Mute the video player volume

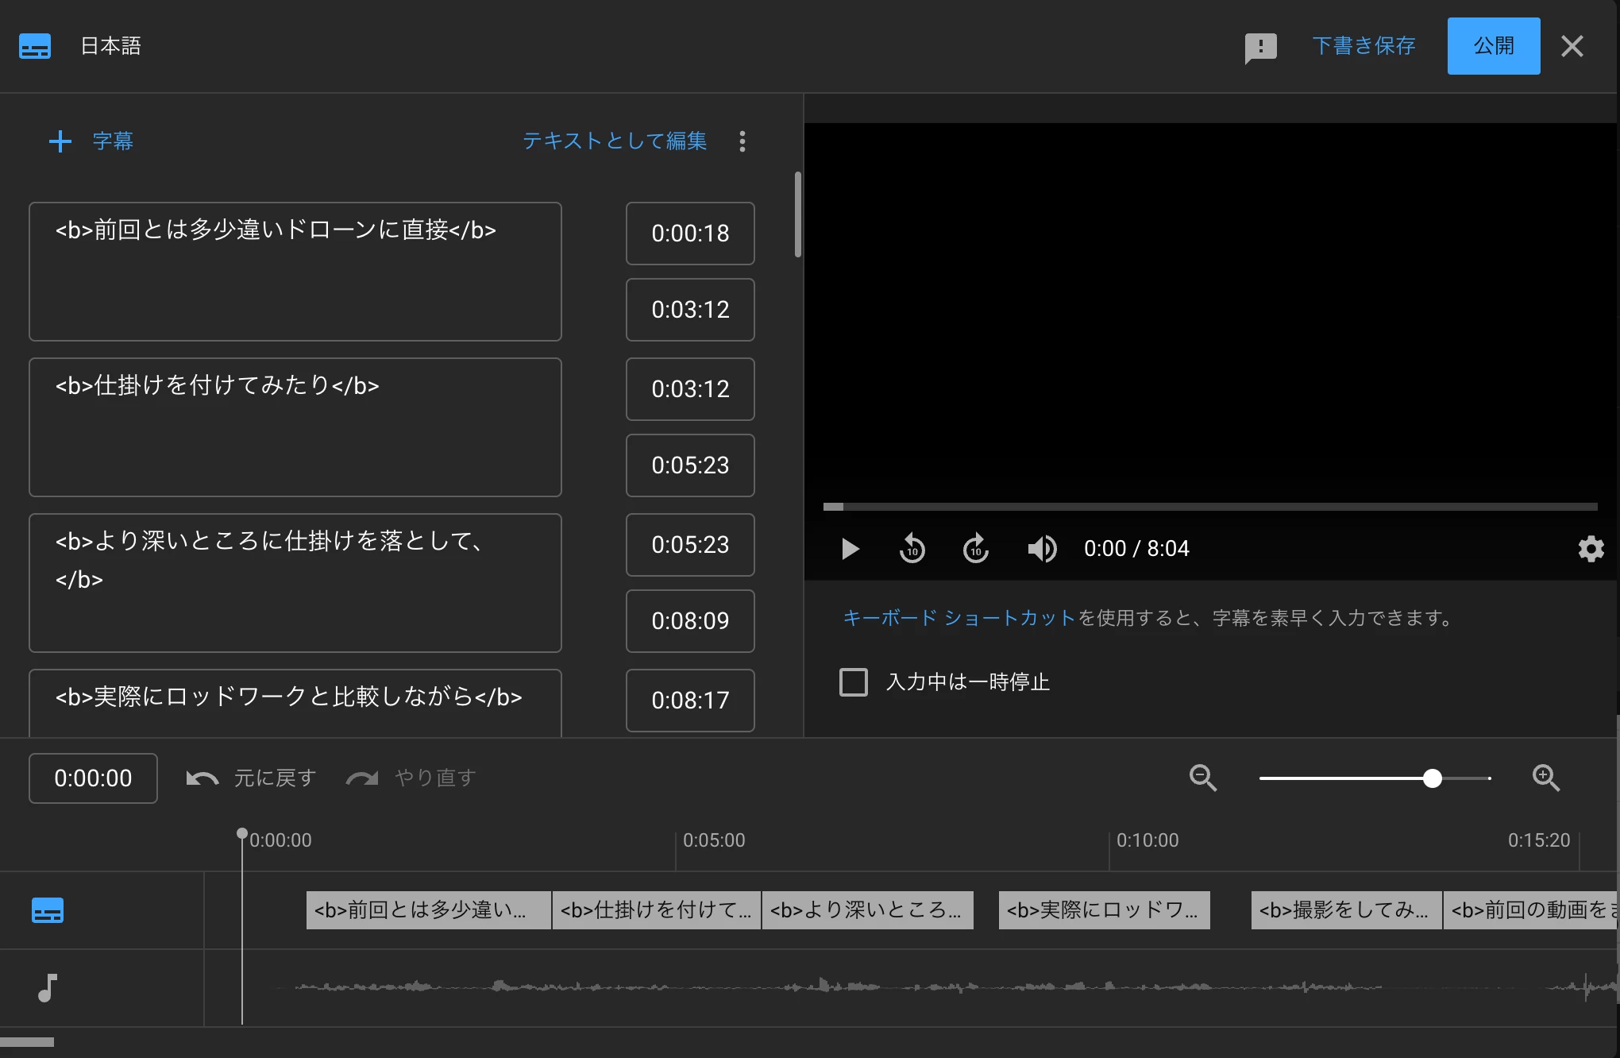pos(1042,549)
